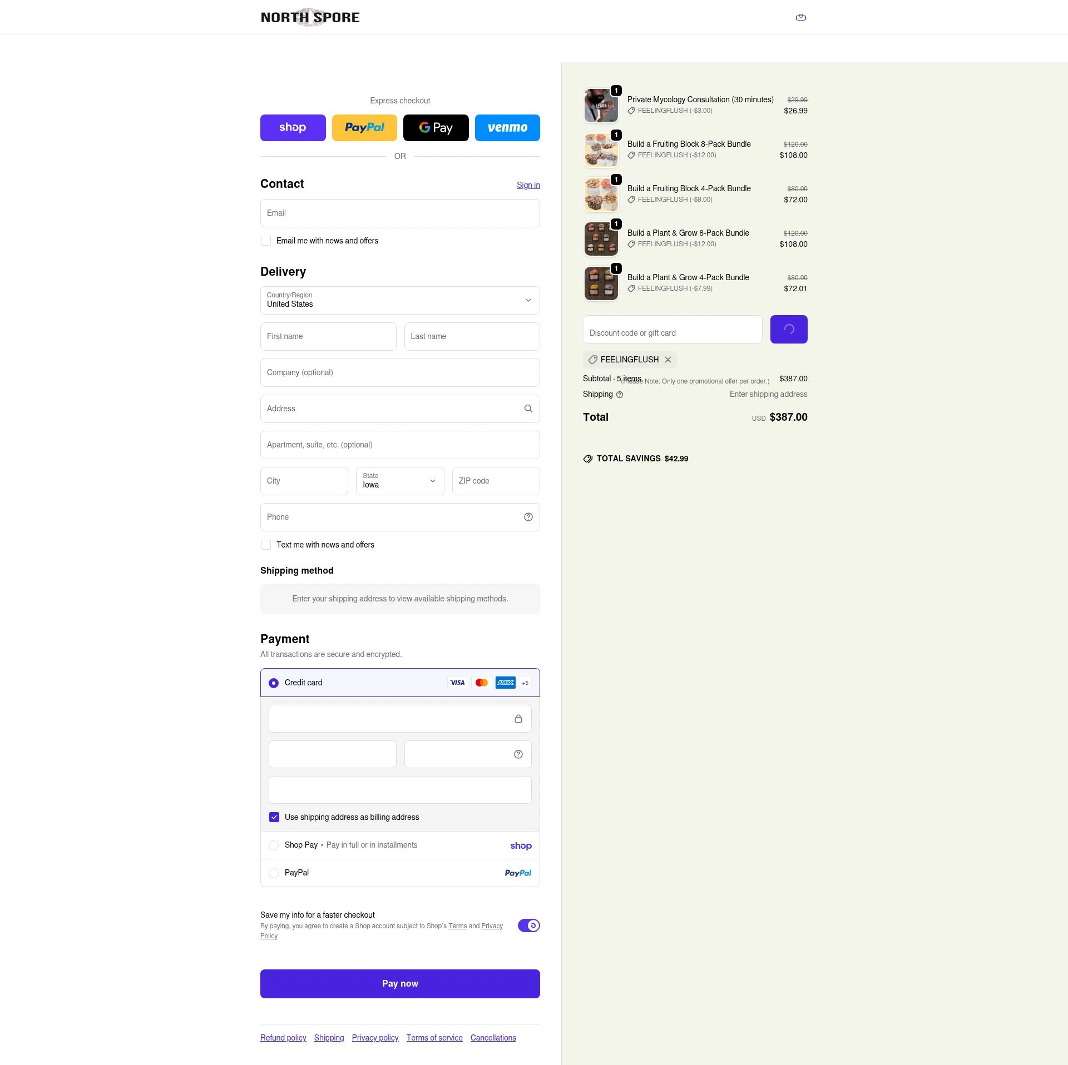Screen dimensions: 1068x1065
Task: Select the PayPal payment radio option
Action: point(273,873)
